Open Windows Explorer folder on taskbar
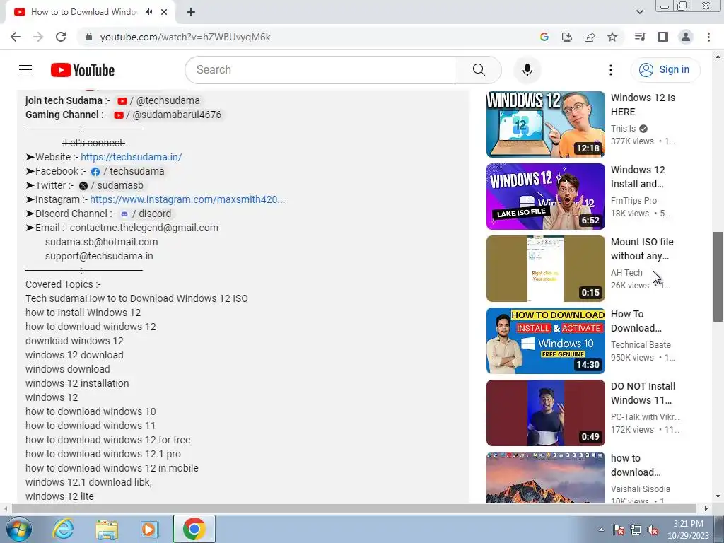The width and height of the screenshot is (724, 543). pyautogui.click(x=106, y=529)
